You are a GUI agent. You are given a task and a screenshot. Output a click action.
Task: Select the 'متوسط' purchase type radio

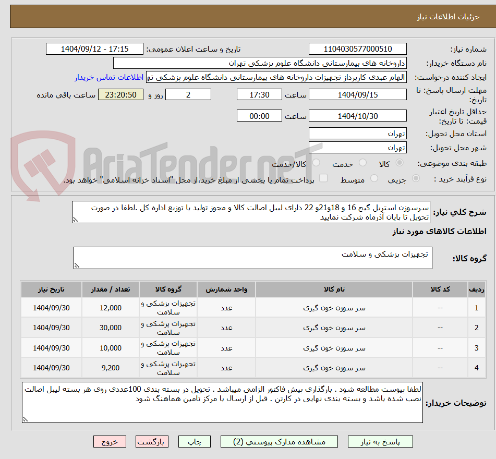tap(374, 178)
